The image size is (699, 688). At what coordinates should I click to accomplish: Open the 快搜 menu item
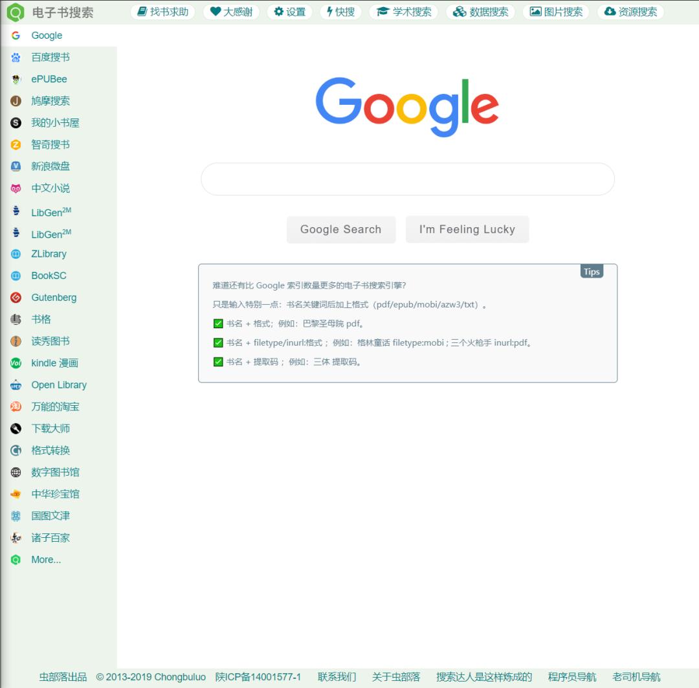point(340,12)
